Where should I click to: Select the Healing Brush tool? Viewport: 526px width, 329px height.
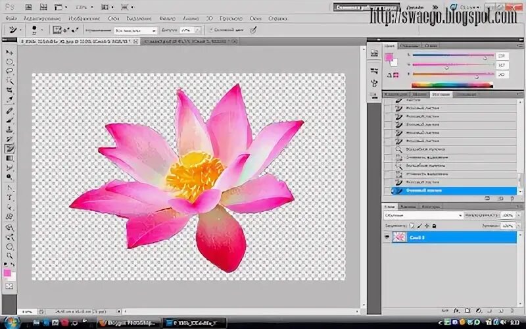9,111
